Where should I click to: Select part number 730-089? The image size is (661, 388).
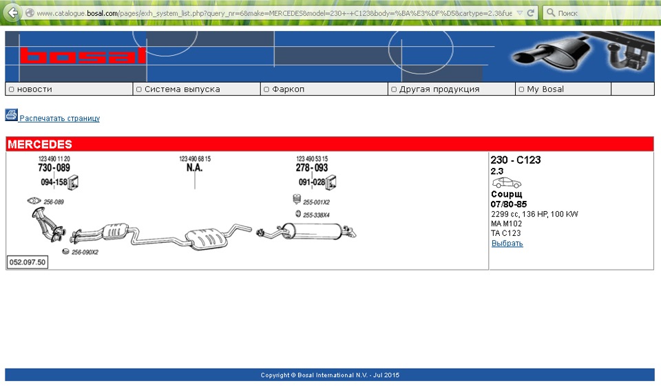[54, 168]
